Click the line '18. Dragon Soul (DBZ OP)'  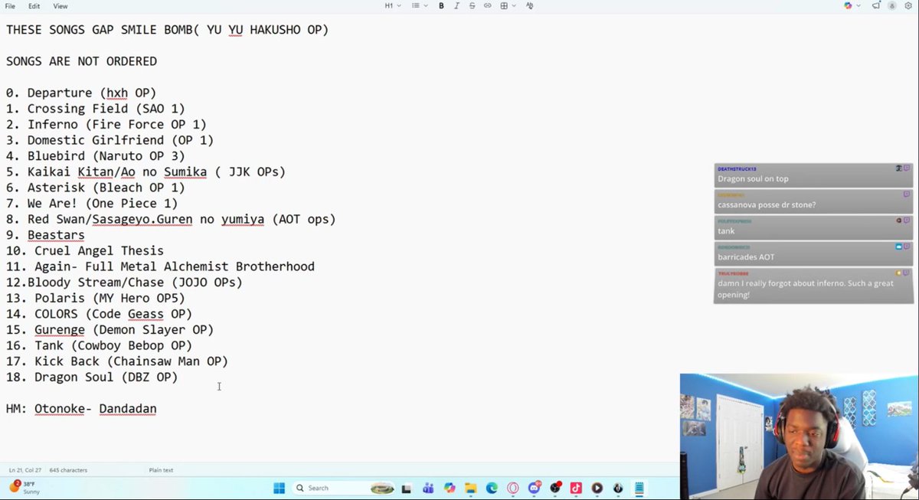pyautogui.click(x=92, y=377)
